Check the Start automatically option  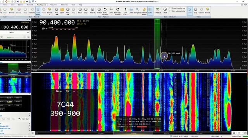point(177,11)
